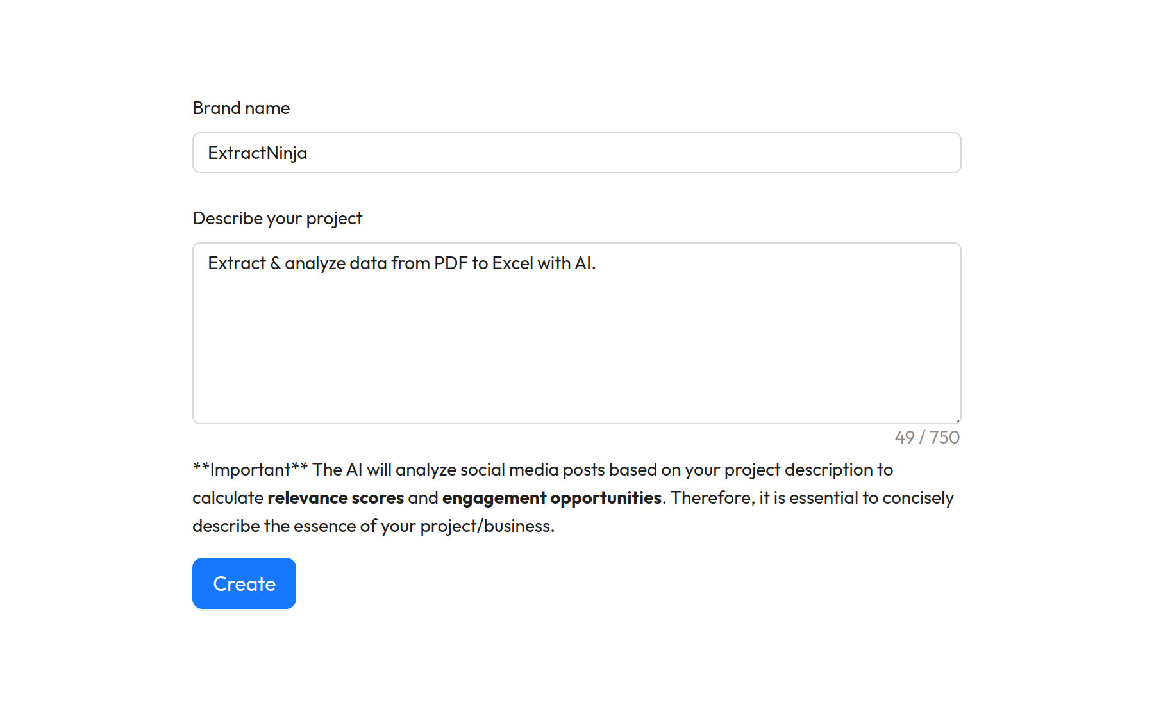
Task: Click the bold 'relevance scores' text
Action: [335, 498]
